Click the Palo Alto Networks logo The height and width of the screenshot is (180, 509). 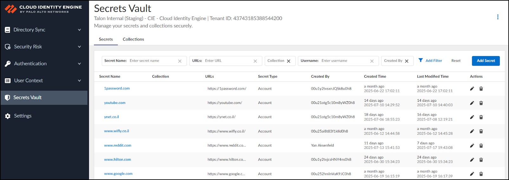click(11, 9)
